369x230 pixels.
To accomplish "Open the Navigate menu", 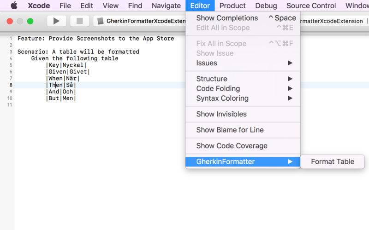I will tap(166, 6).
